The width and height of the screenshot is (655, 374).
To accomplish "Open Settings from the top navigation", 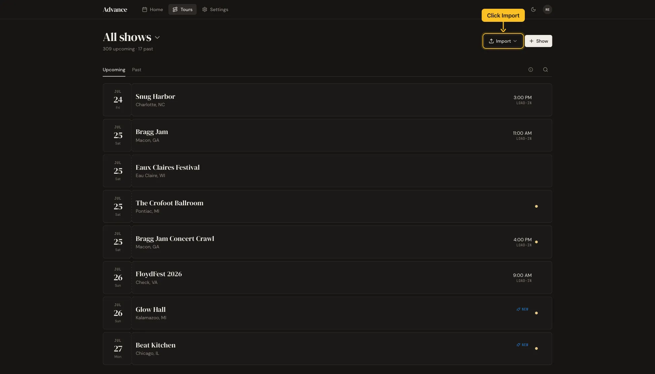I will click(x=215, y=9).
